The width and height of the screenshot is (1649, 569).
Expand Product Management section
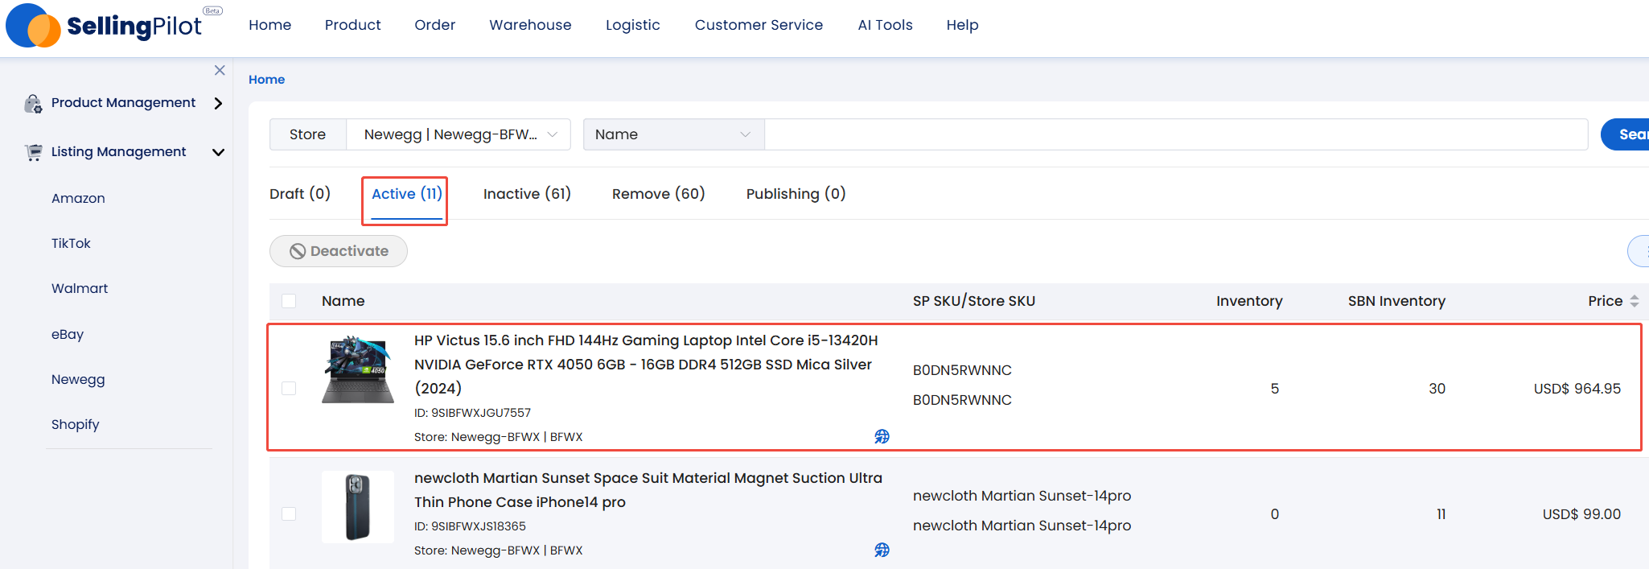click(x=218, y=103)
